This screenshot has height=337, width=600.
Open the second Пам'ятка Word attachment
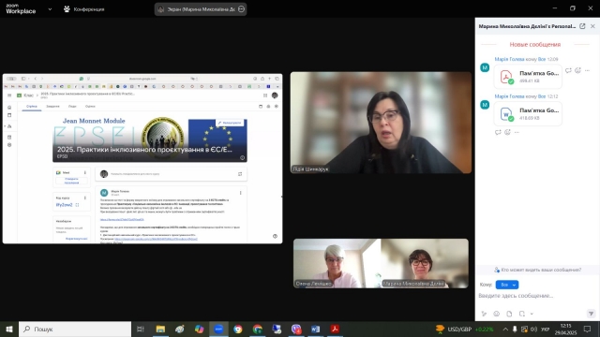(528, 113)
